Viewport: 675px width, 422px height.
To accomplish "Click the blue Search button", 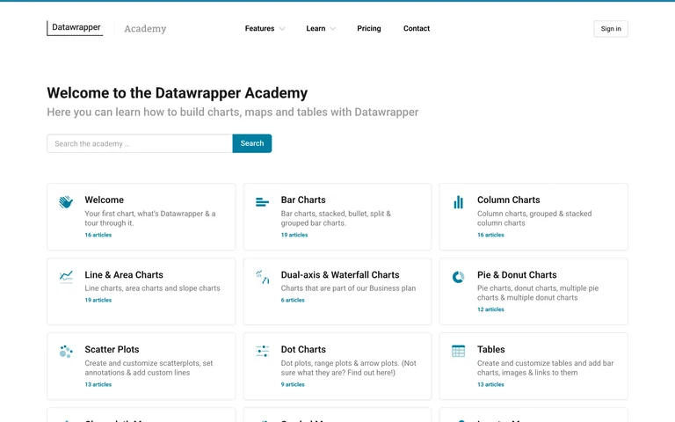I will [x=252, y=143].
